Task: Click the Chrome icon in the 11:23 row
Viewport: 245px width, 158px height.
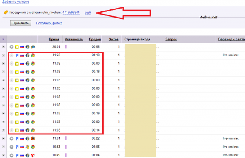Action: 33,55
